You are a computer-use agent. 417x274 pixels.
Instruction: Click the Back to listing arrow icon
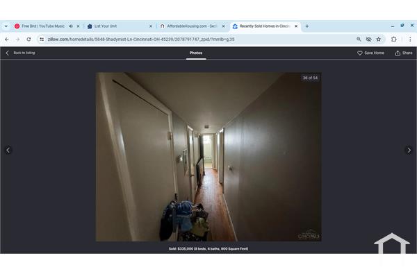click(8, 53)
